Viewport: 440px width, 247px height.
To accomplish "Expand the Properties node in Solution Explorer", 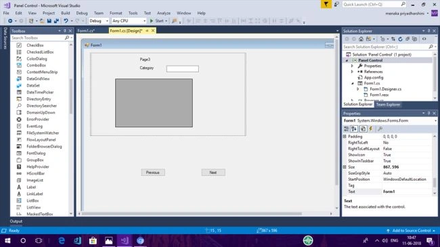I will tap(352, 66).
